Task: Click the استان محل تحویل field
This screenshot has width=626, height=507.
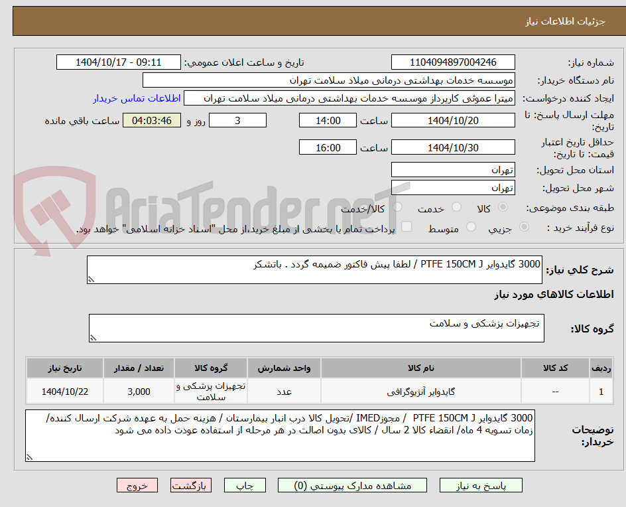Action: pyautogui.click(x=453, y=170)
